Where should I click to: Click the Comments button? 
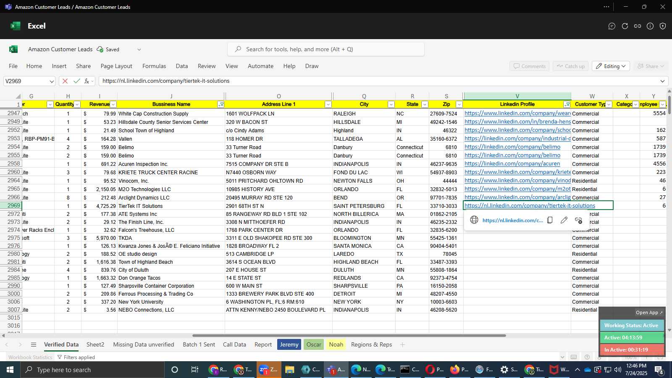tap(529, 66)
